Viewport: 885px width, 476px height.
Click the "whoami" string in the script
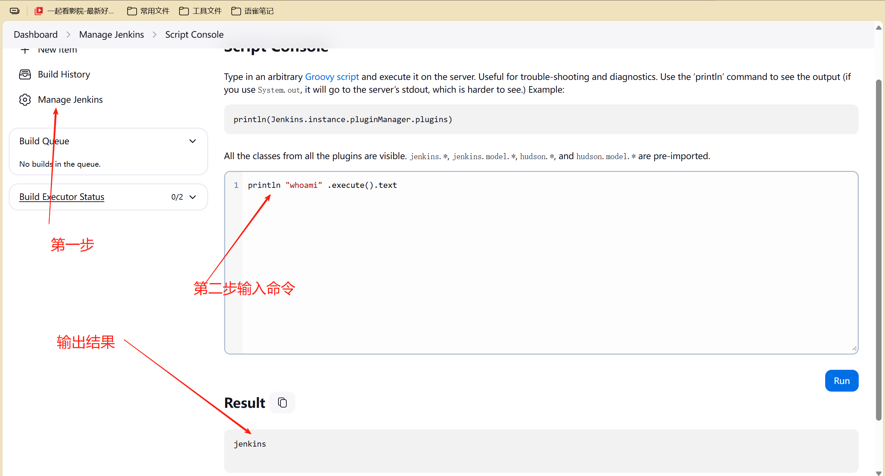[x=304, y=185]
